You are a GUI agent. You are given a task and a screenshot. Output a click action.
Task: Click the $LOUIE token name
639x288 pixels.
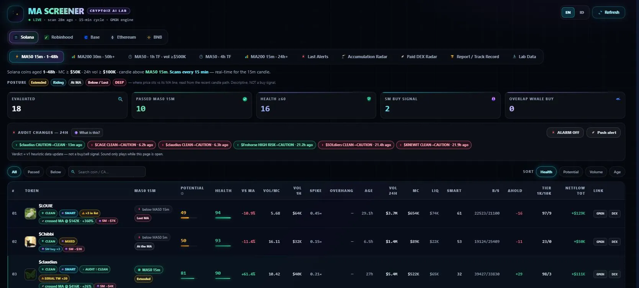tap(46, 206)
